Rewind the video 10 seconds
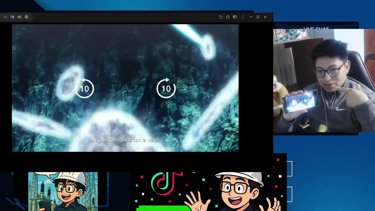Image resolution: width=375 pixels, height=211 pixels. coord(84,88)
